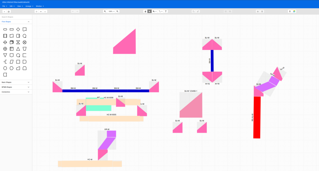Screen dimensions: 319x171
Task: Click the zoom out magnifier icon
Action: pos(105,11)
